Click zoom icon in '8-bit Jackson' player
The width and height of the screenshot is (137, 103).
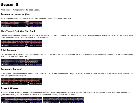click(x=19, y=64)
